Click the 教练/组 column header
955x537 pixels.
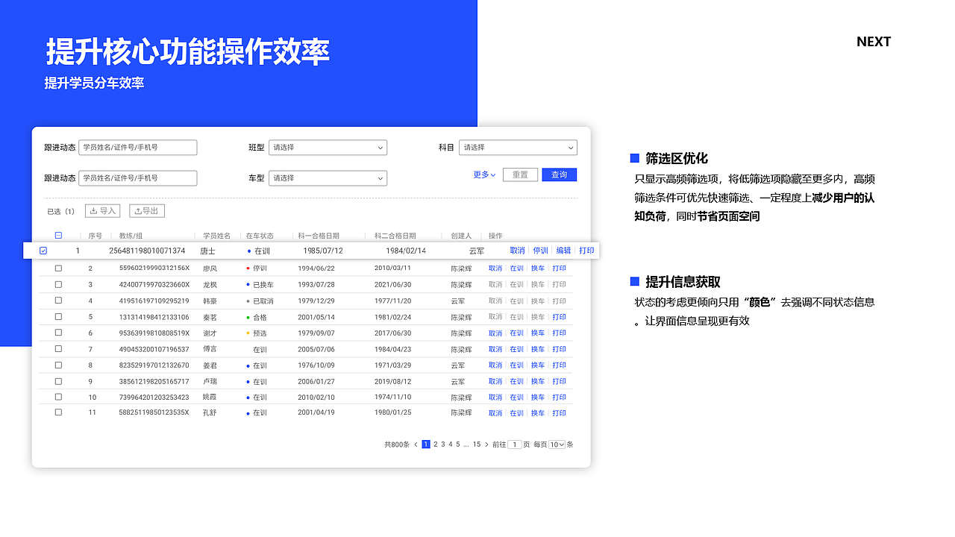[x=131, y=236]
